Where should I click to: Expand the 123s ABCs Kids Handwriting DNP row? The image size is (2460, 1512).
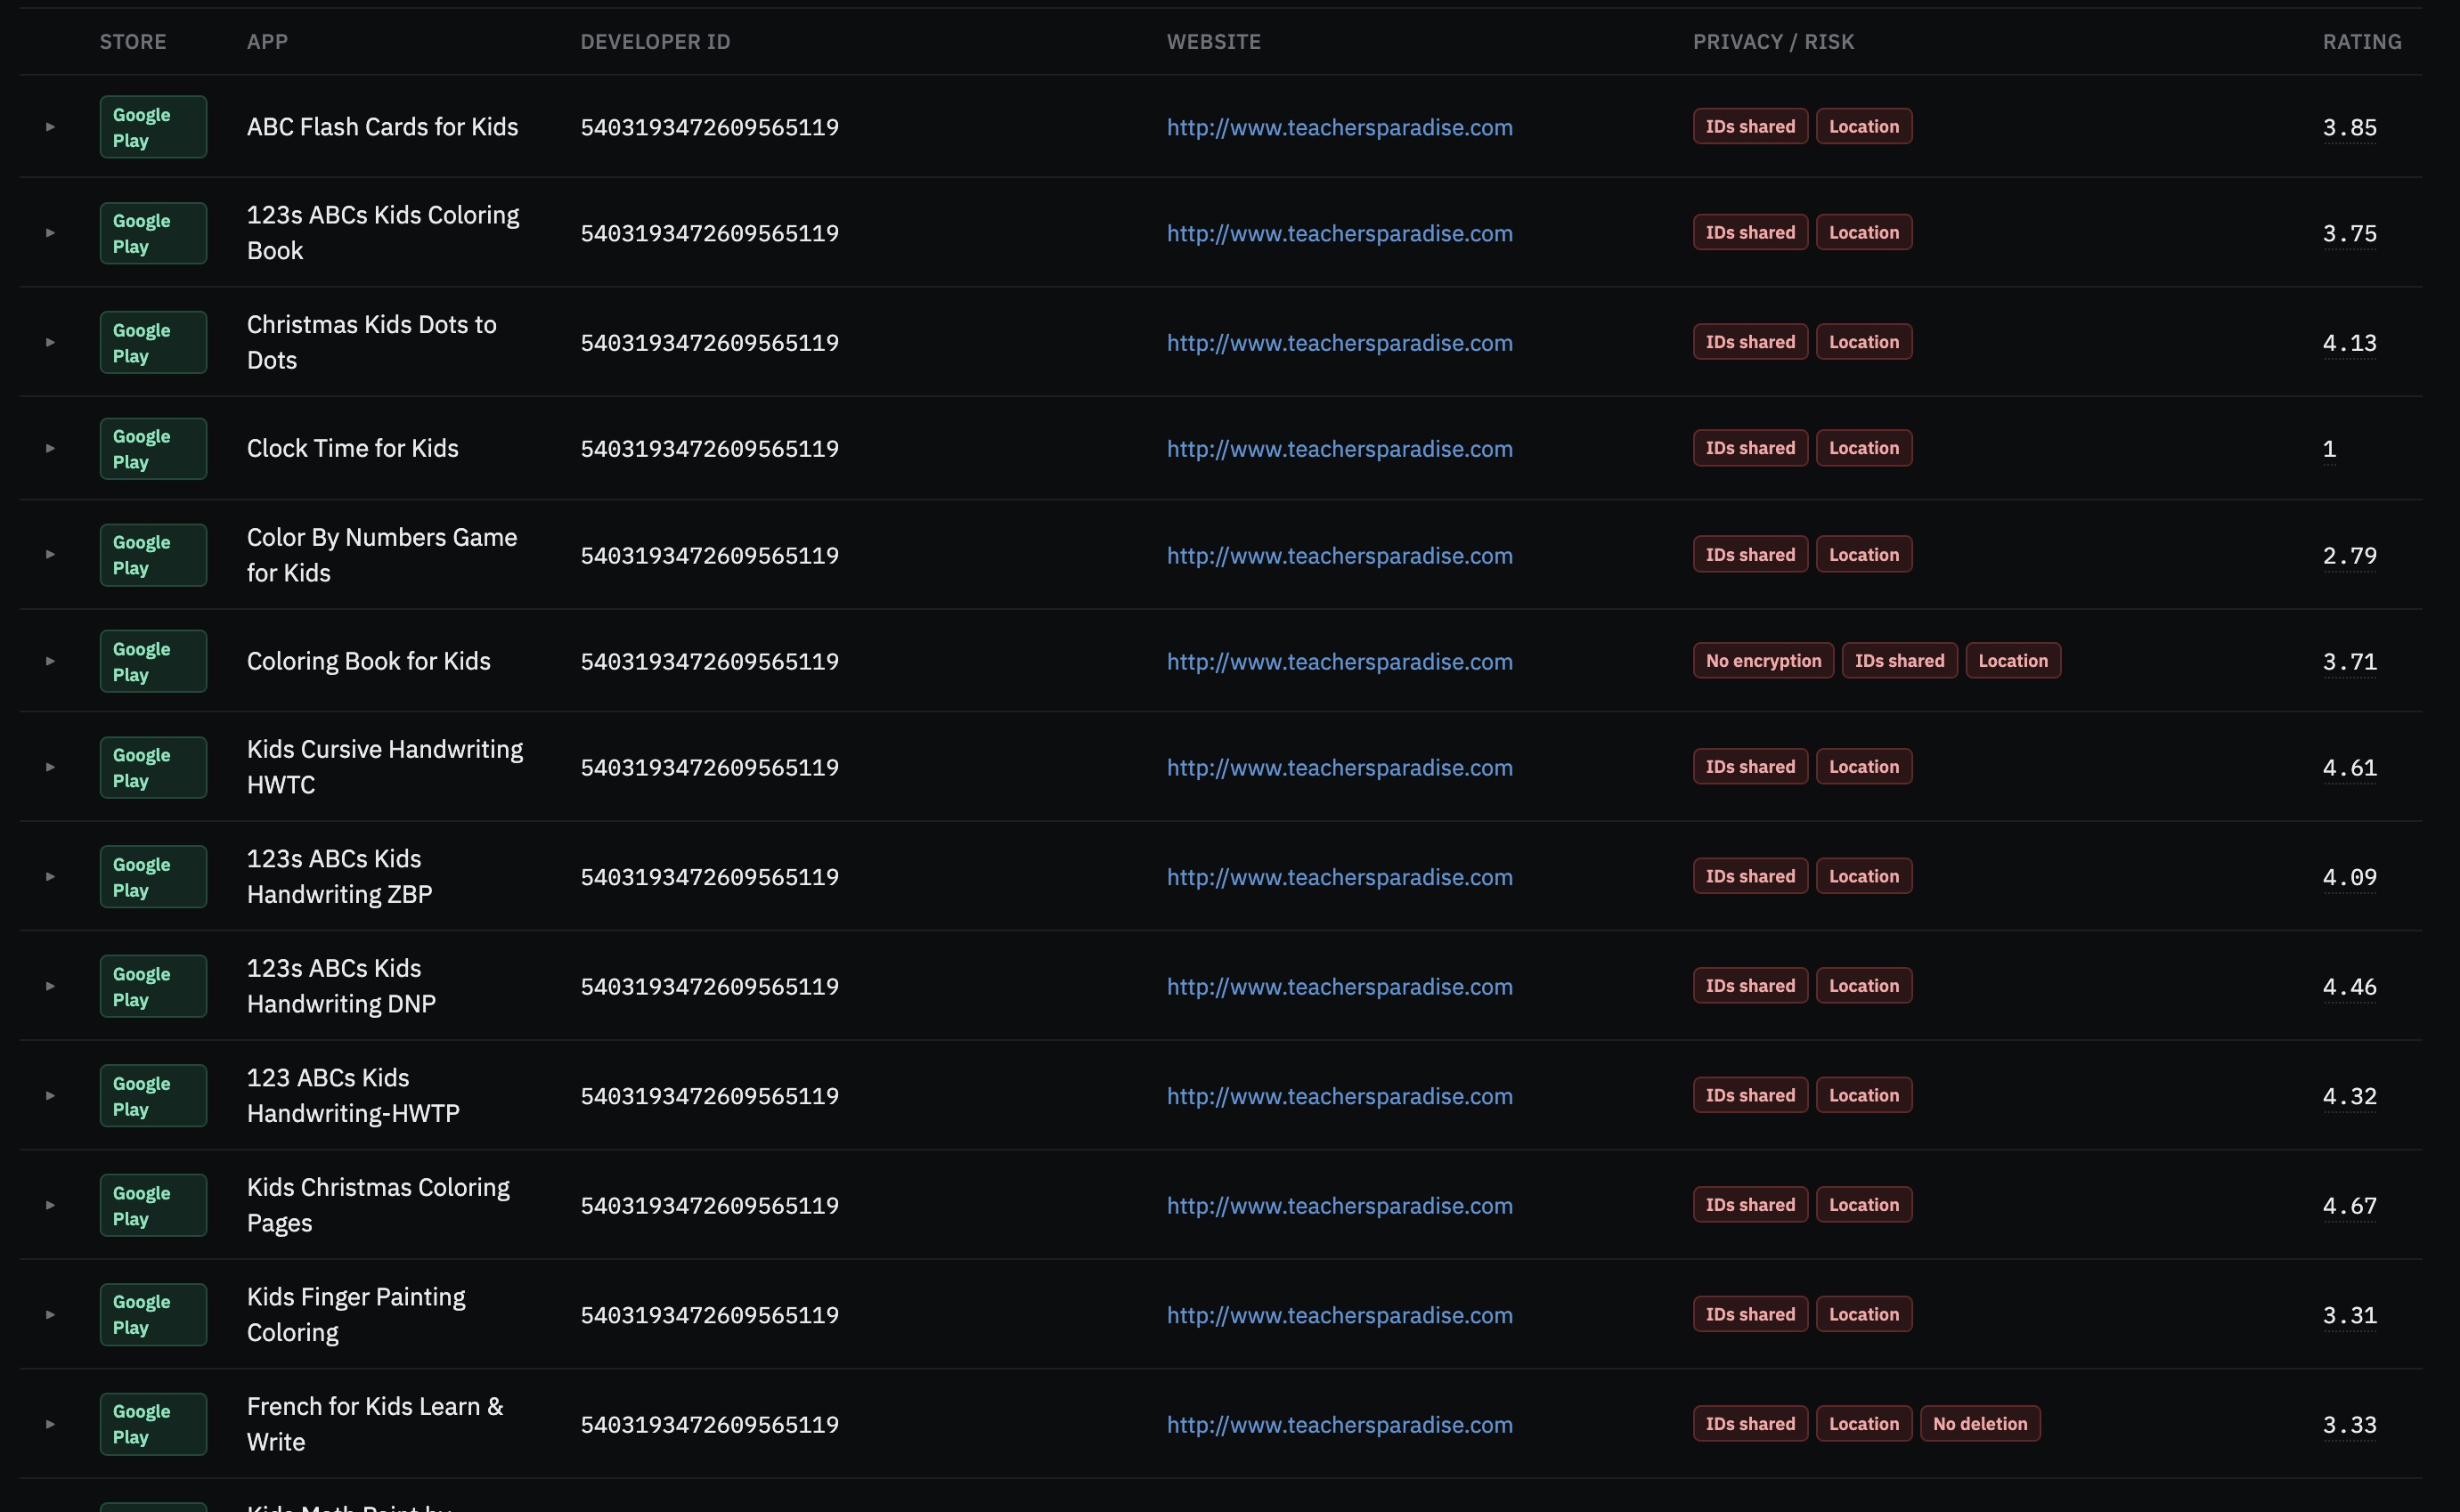tap(50, 986)
